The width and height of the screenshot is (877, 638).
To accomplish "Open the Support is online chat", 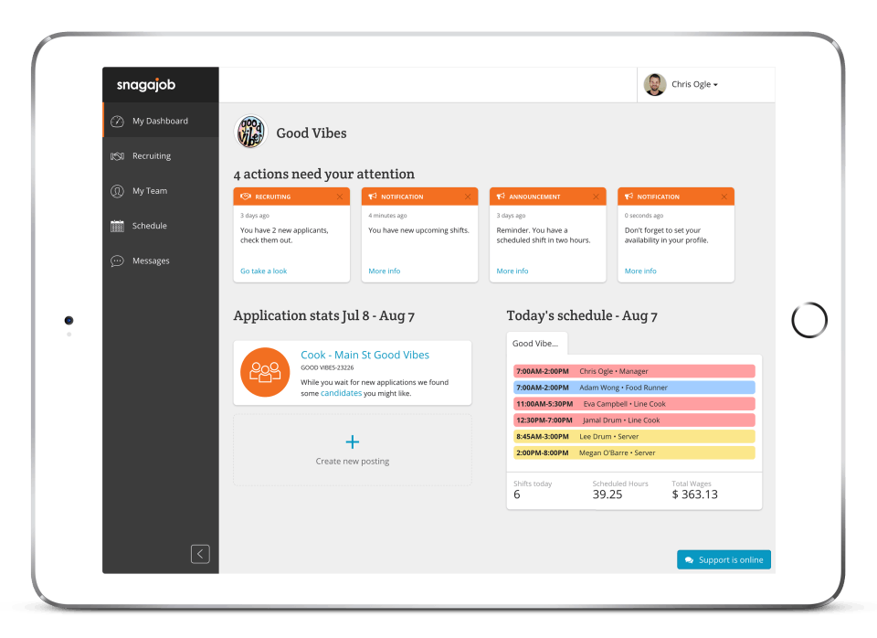I will pos(724,559).
